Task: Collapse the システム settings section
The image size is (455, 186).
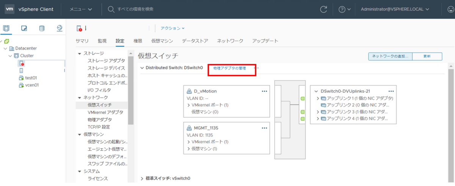Action: click(80, 171)
